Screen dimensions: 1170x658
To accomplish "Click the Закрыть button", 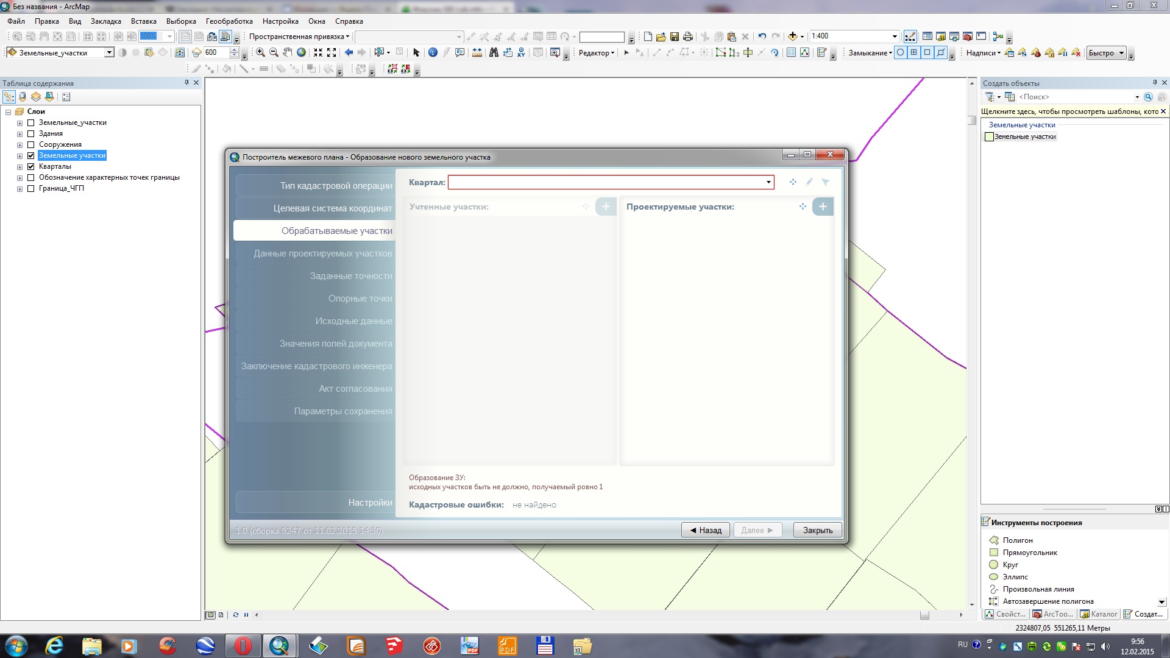I will (817, 530).
